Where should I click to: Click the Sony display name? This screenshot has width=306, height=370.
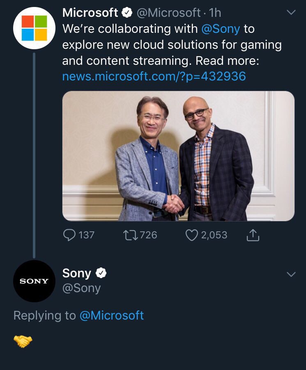click(76, 273)
